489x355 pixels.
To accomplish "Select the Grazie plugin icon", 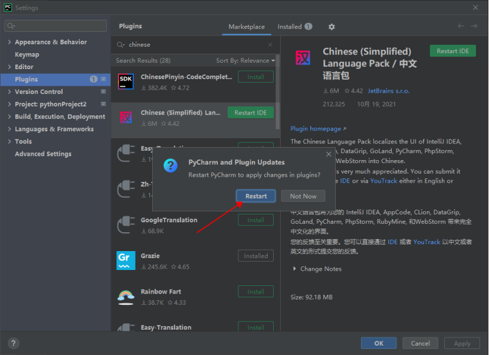I will (x=126, y=260).
